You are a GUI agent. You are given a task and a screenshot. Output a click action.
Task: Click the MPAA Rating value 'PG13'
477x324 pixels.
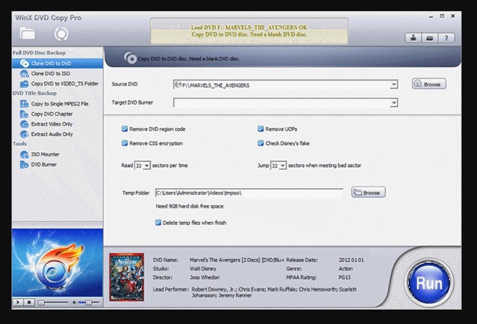tap(345, 278)
